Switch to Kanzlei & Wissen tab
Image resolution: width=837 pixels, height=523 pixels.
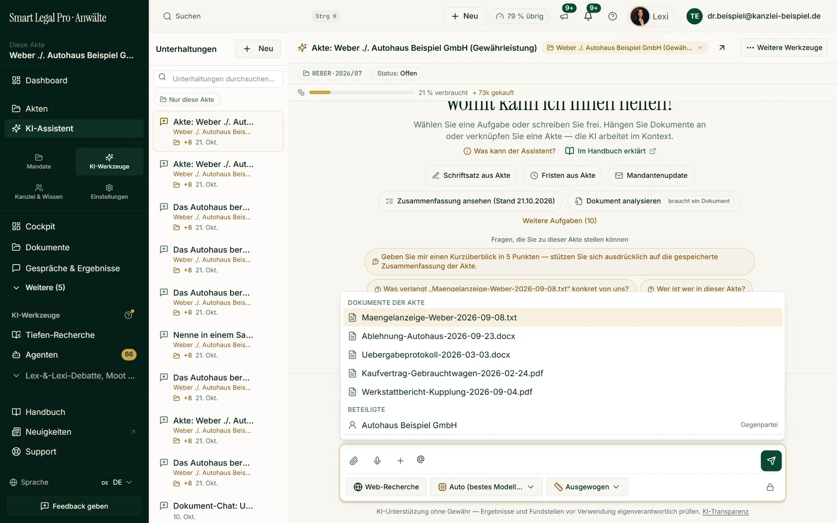click(39, 192)
